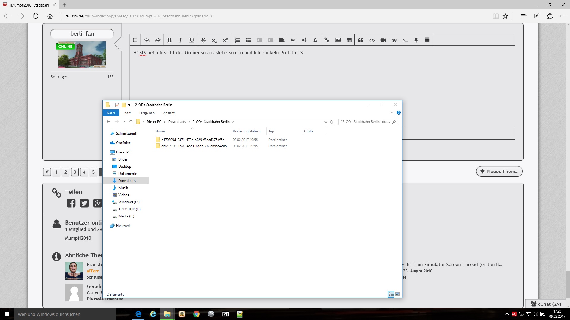Screen dimensions: 570x320
Task: Insert a video with the camera icon
Action: [383, 40]
